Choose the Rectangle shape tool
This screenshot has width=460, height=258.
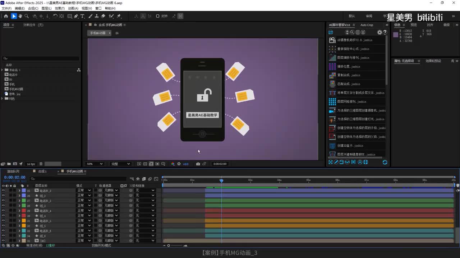click(70, 16)
